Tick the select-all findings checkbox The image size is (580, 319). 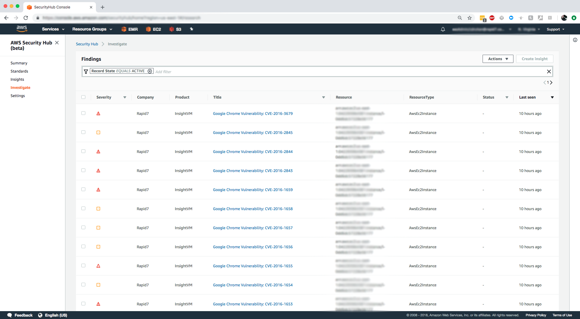point(84,97)
